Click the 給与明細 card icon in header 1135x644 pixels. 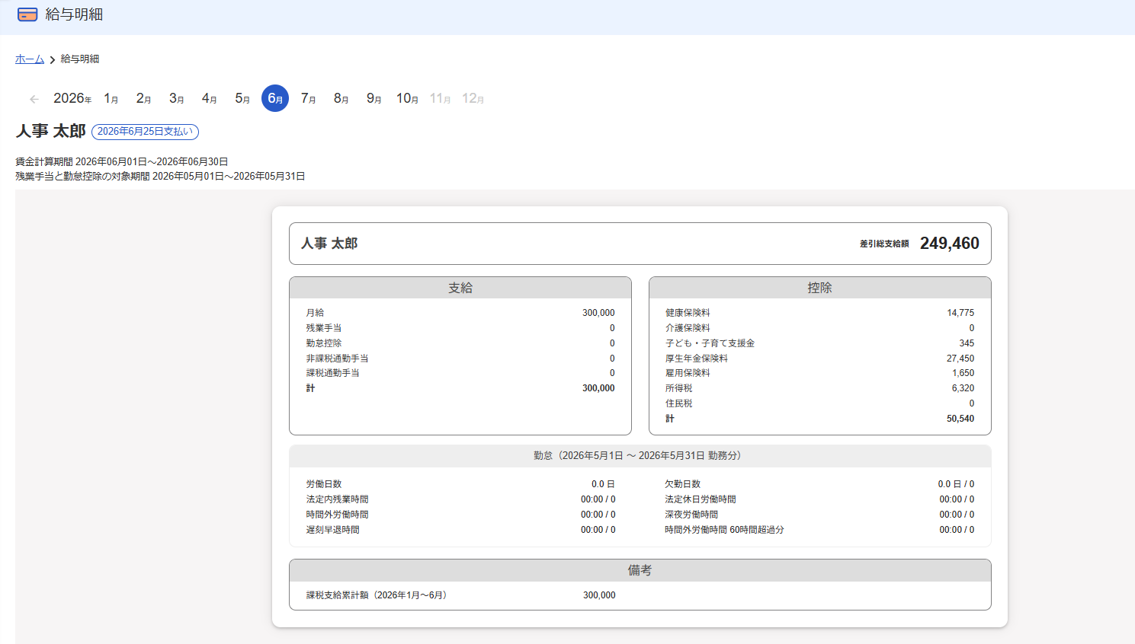click(x=27, y=14)
